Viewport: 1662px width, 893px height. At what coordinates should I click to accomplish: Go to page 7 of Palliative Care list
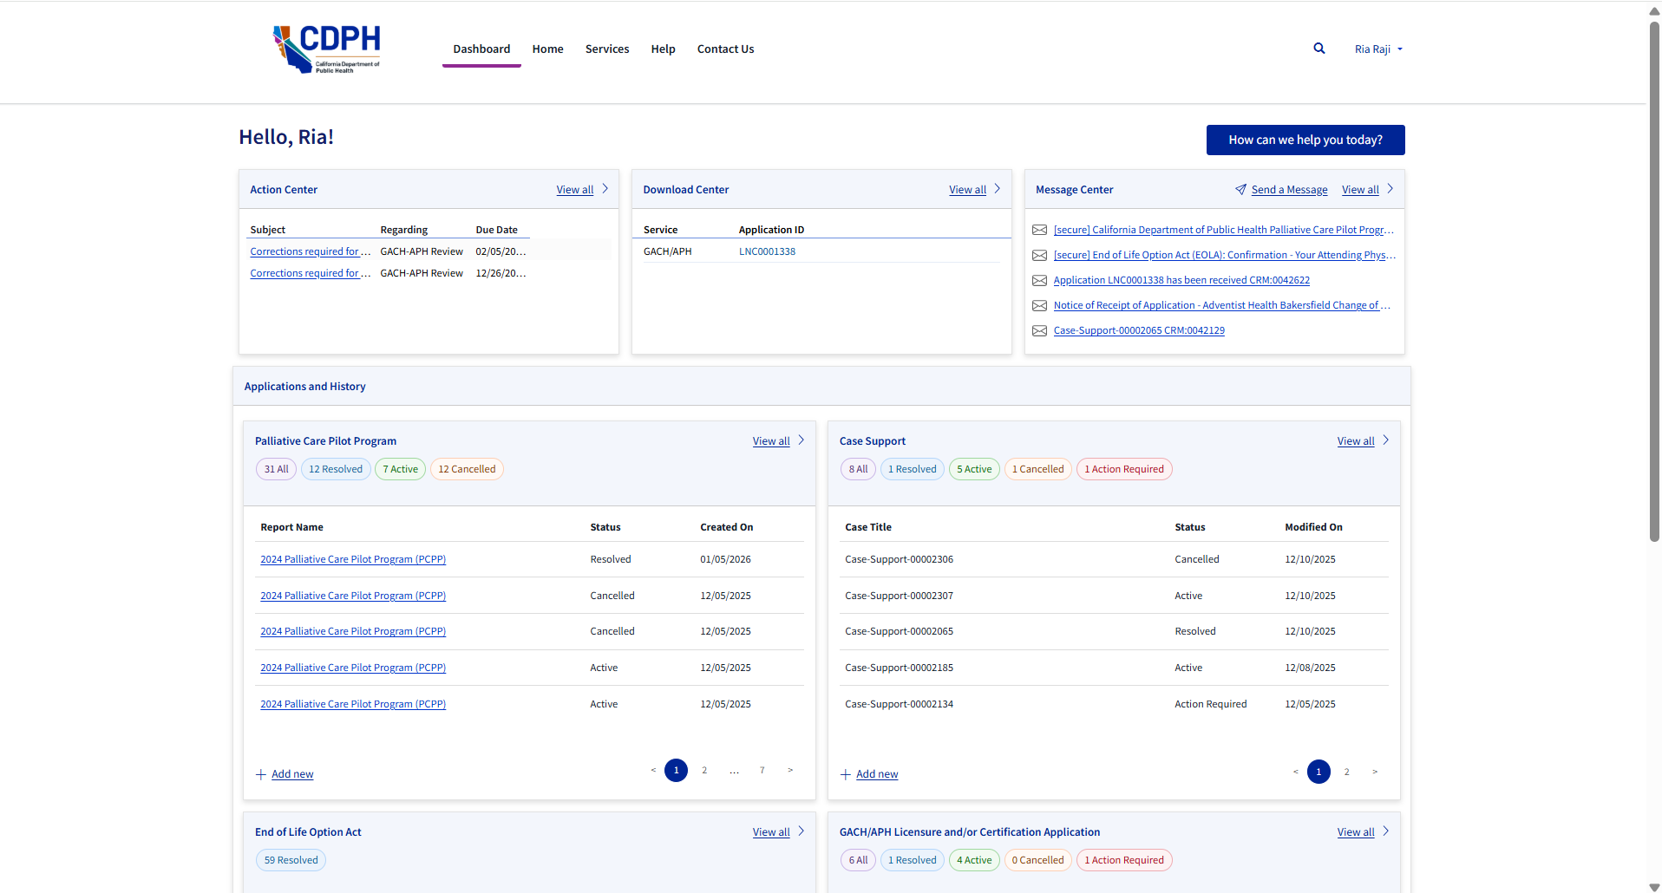tap(762, 770)
